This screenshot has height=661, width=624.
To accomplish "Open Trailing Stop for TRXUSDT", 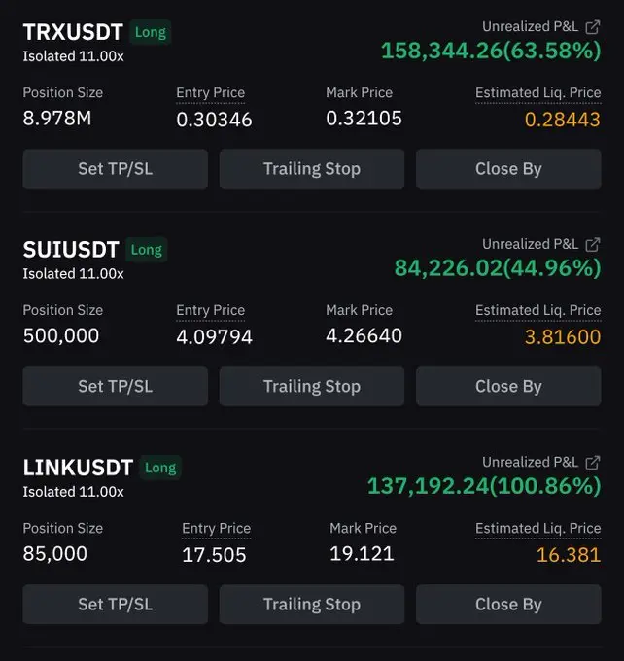I will 312,168.
